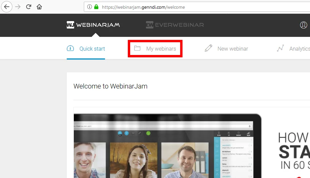
Task: Click the green secure padlock icon
Action: click(x=96, y=7)
